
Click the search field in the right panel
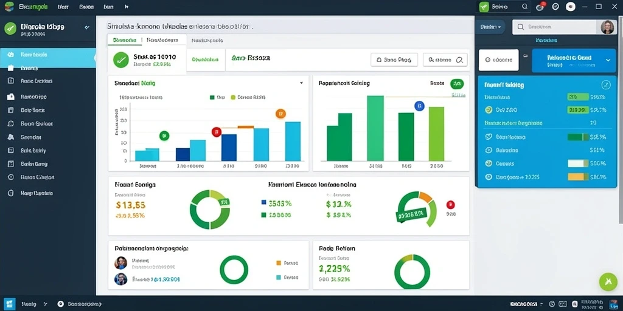pyautogui.click(x=555, y=27)
